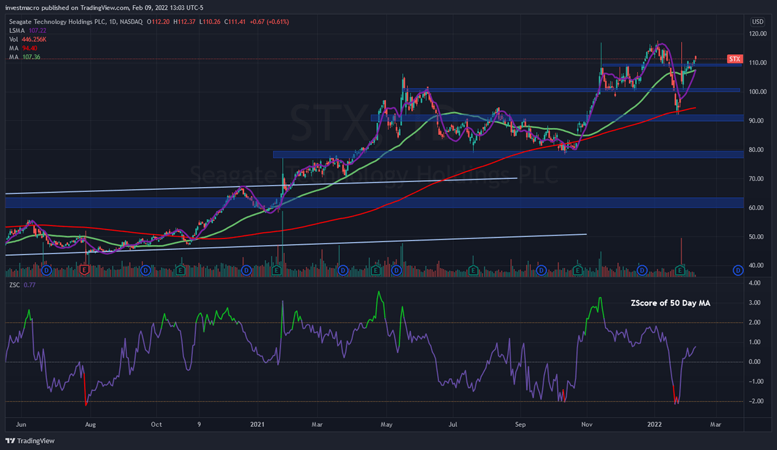Click the rightmost dividend D marker
The height and width of the screenshot is (450, 777).
(x=737, y=269)
